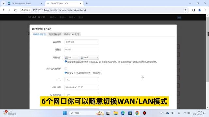Select the 网桥 VLAN 过滤 tab
Screen dimensions: 209x117
[72, 34]
